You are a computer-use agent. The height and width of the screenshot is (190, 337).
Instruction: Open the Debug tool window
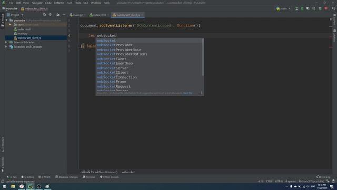pos(27,177)
